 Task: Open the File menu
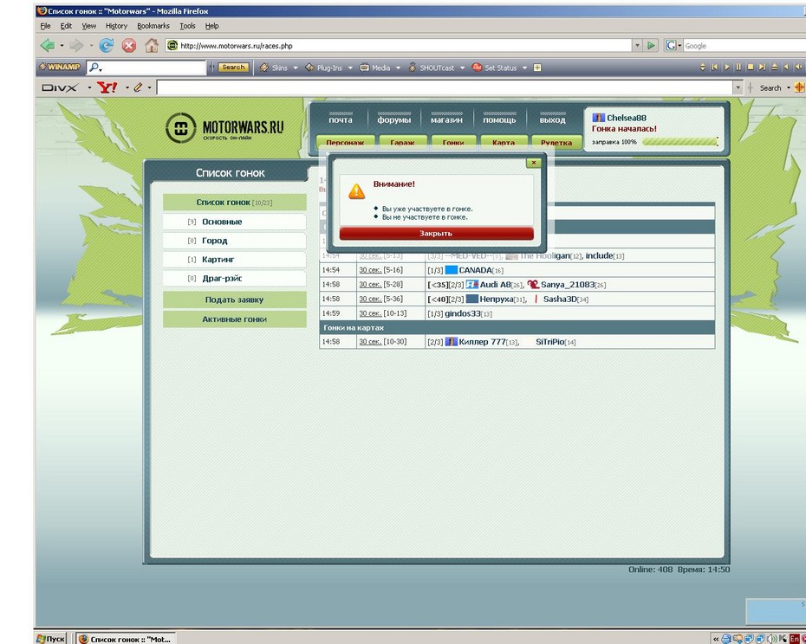(x=45, y=26)
